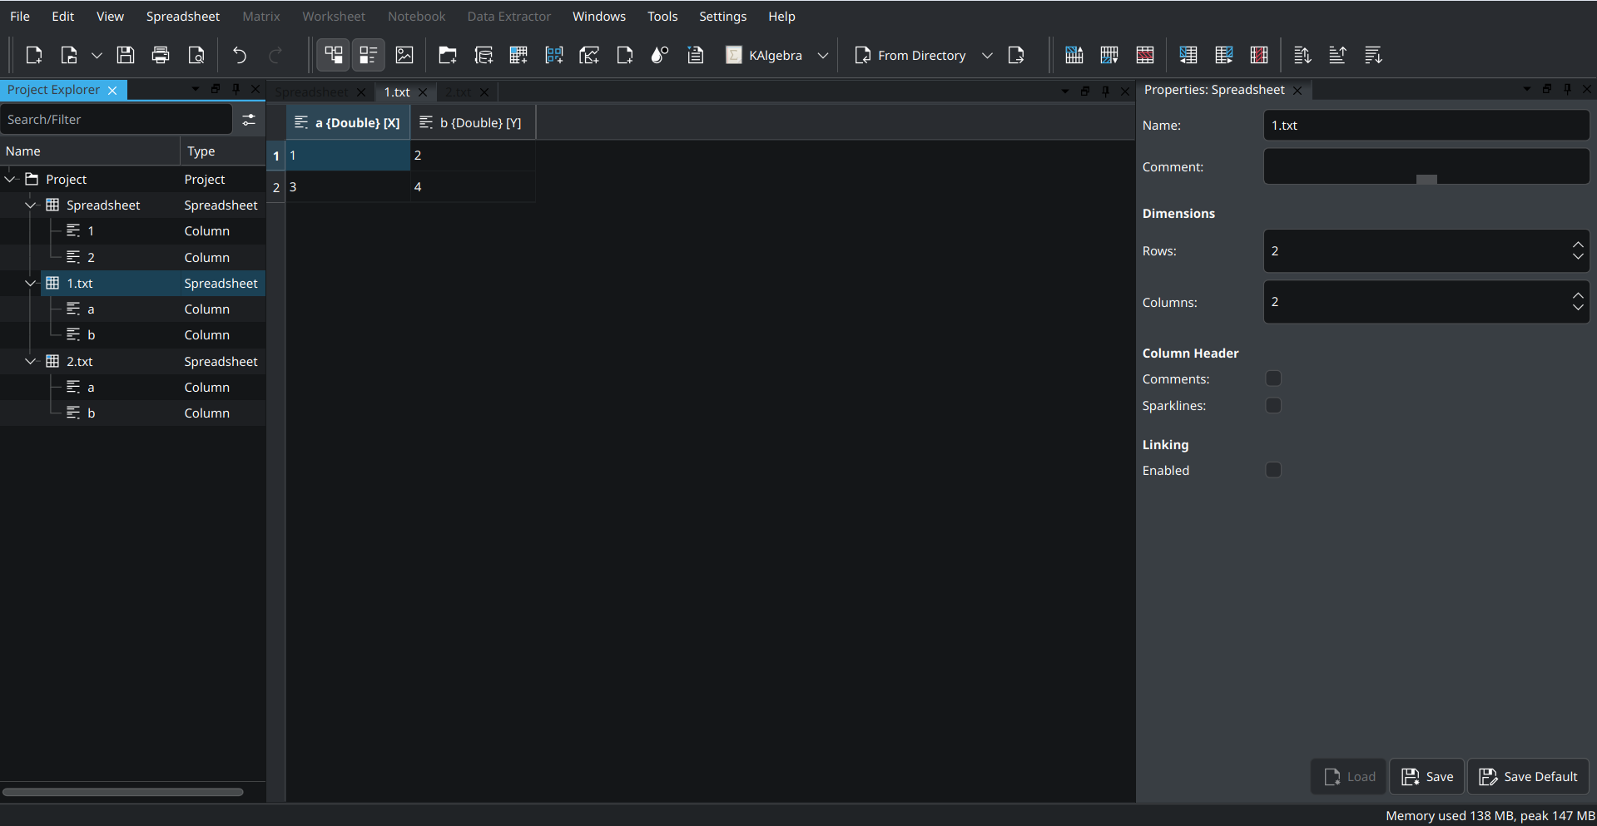Enable the Linking checkbox
1597x826 pixels.
coord(1273,471)
